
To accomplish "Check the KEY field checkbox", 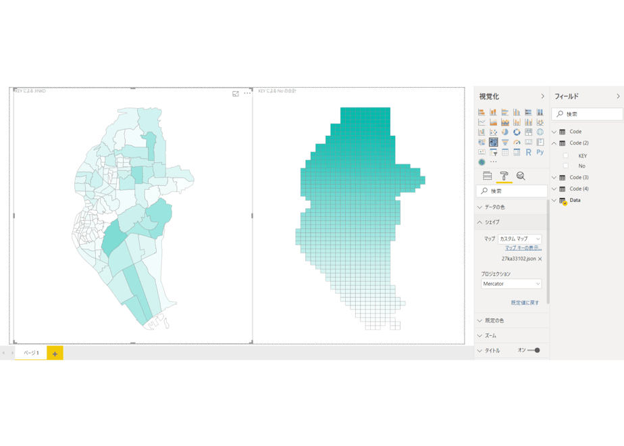I will click(565, 155).
